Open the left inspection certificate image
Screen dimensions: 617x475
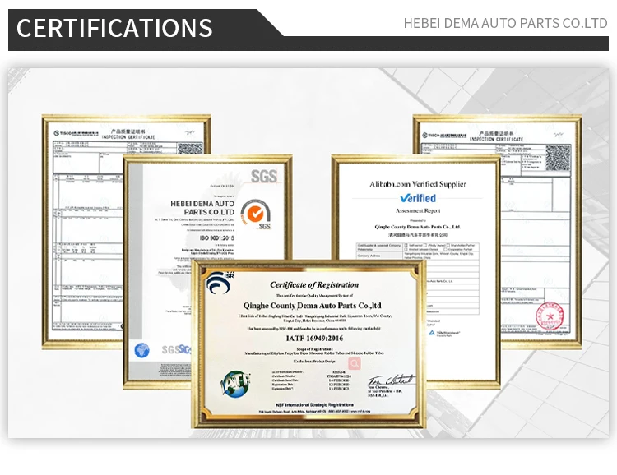[82, 247]
